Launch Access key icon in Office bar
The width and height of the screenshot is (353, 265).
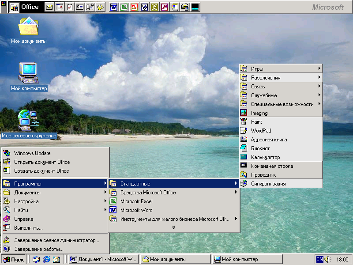tap(165, 7)
